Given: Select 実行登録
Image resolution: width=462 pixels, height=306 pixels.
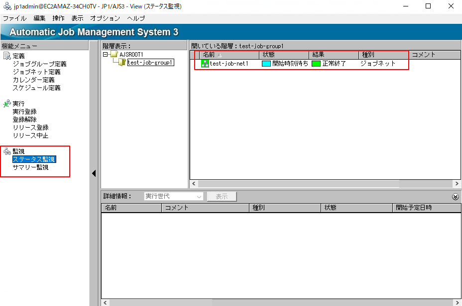Looking at the screenshot, I should click(24, 111).
